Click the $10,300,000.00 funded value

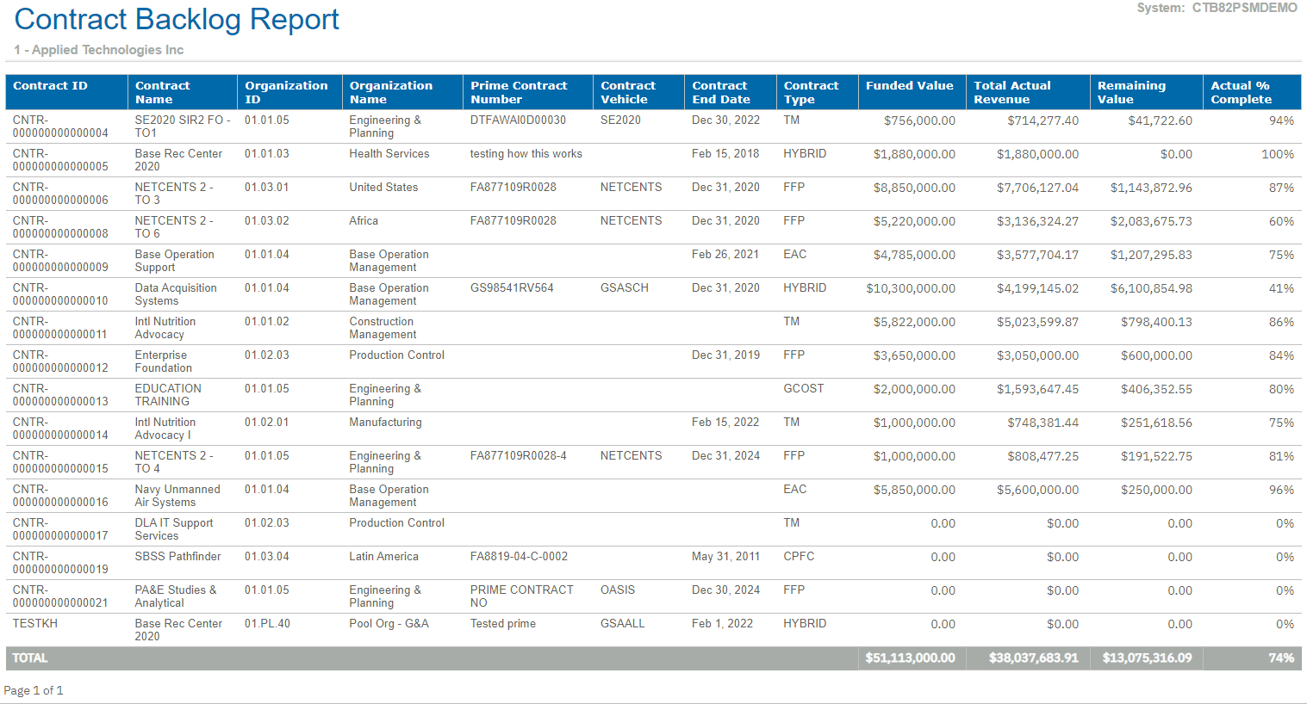(x=910, y=289)
